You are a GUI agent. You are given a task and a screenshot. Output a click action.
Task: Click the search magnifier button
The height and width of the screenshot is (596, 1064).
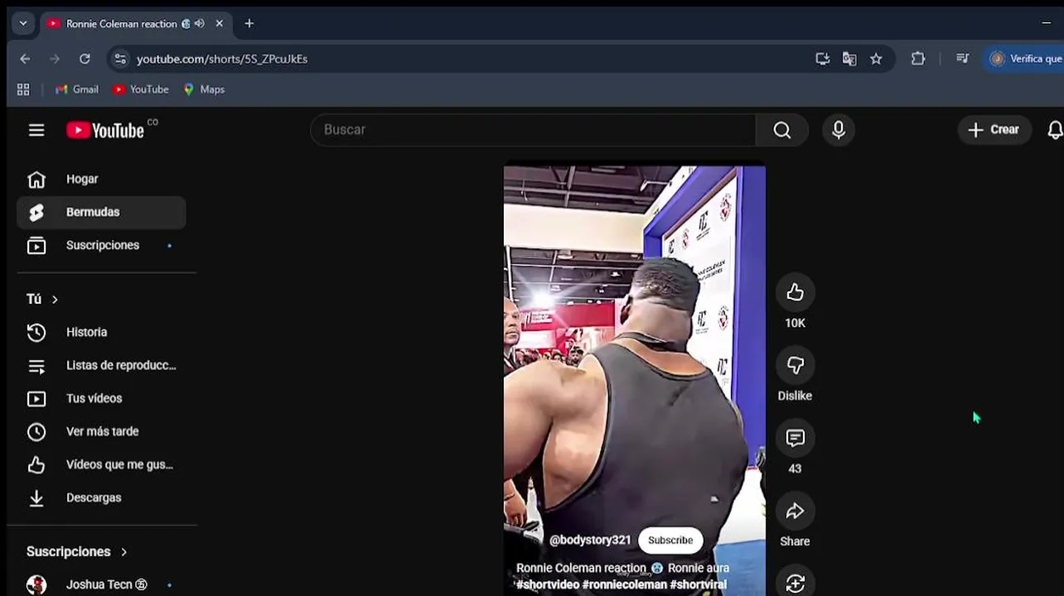click(x=782, y=130)
